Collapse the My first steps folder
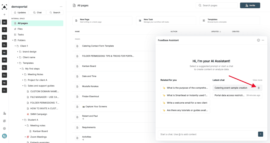The height and width of the screenshot is (143, 270). [x=20, y=69]
